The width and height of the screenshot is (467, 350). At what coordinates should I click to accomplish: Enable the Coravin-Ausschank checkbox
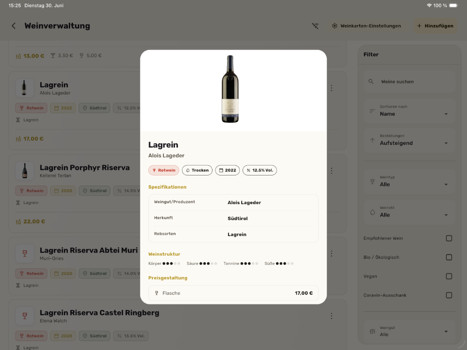[x=449, y=295]
